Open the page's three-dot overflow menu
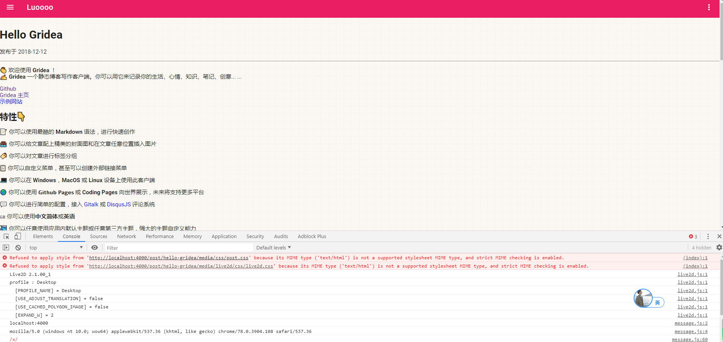This screenshot has height=342, width=723. coord(709,7)
